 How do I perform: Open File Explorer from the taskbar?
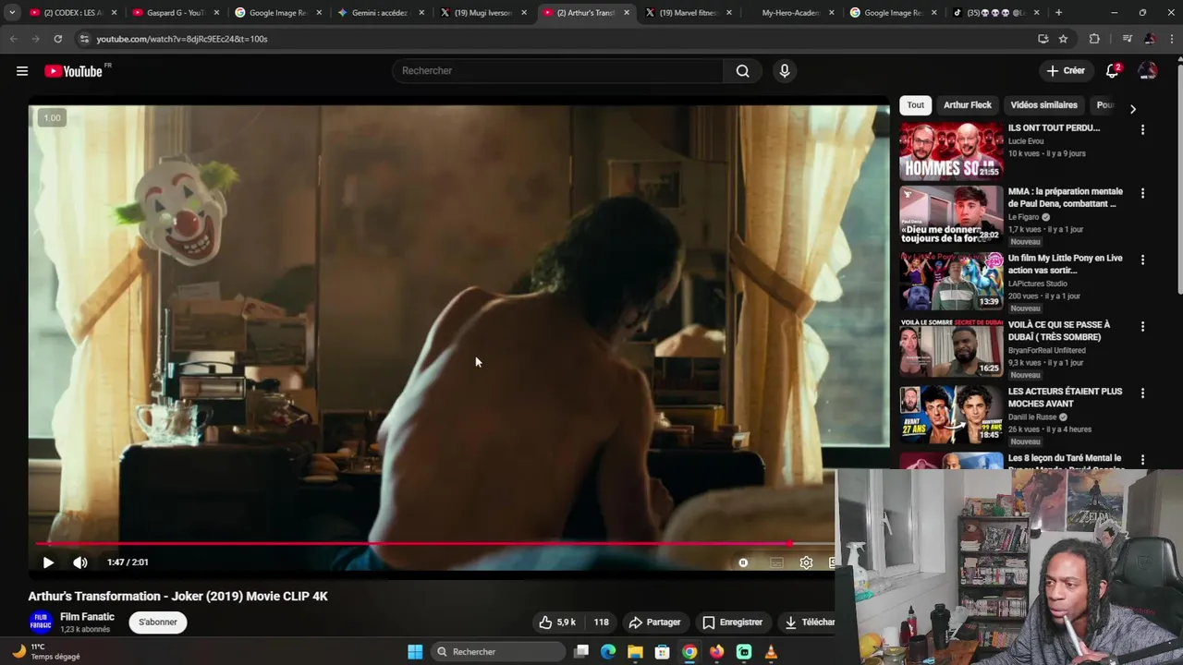(x=635, y=652)
